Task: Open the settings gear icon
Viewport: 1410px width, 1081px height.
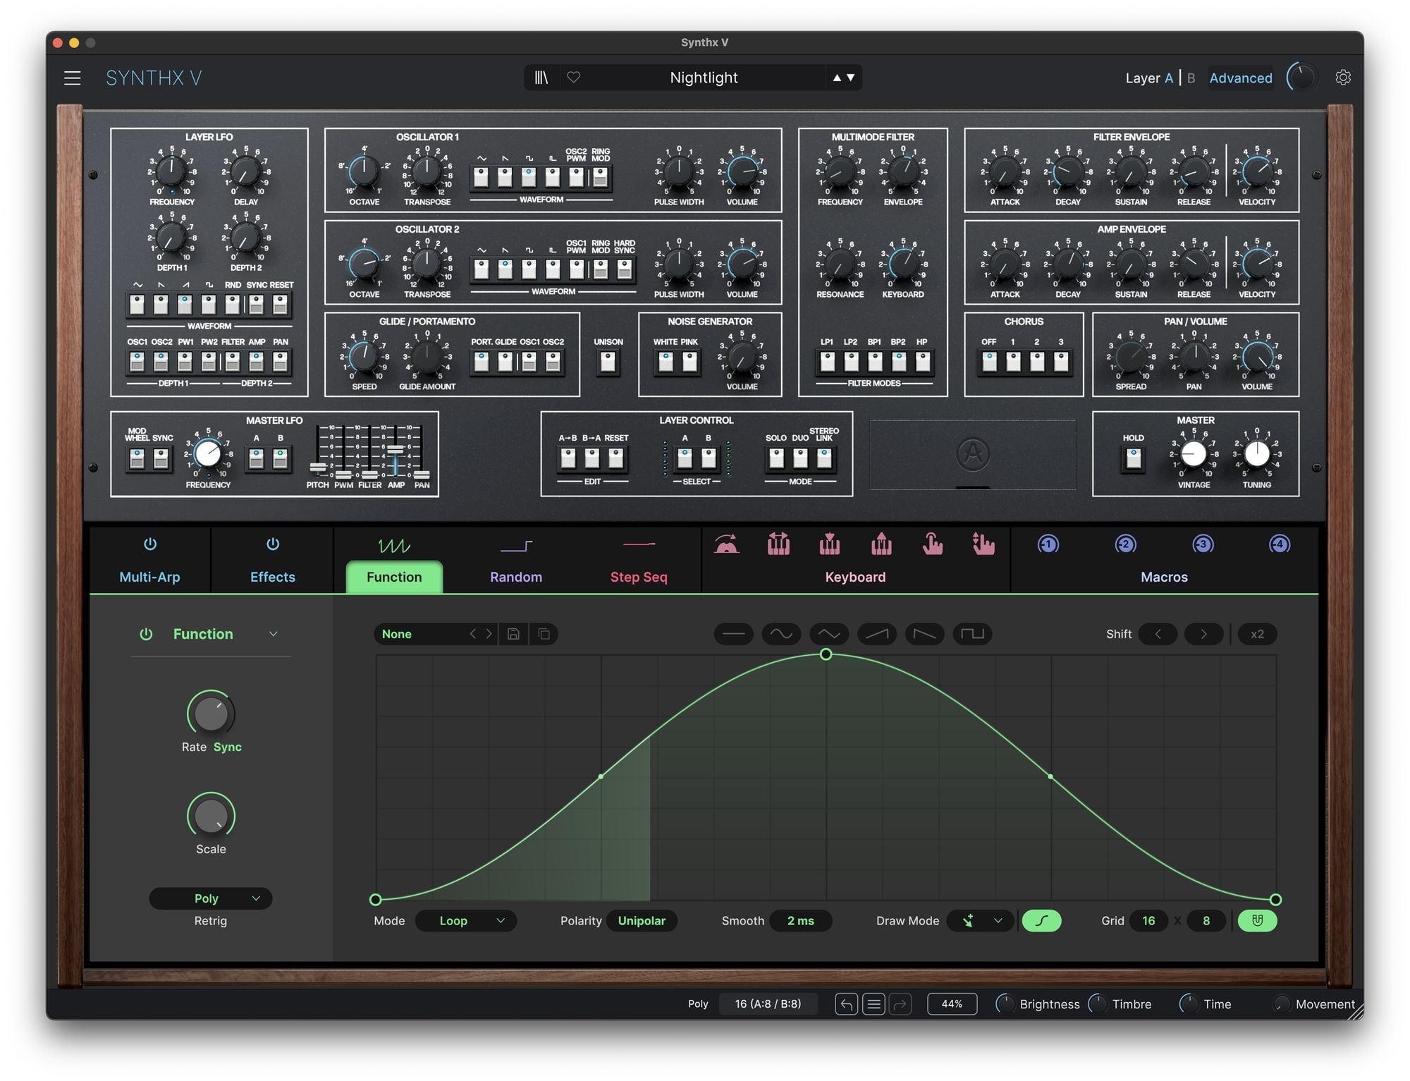Action: (1342, 78)
